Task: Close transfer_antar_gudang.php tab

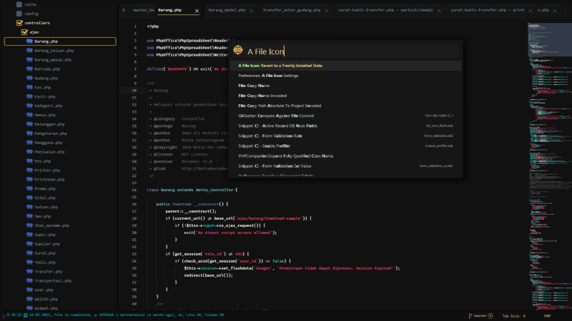Action: point(327,11)
